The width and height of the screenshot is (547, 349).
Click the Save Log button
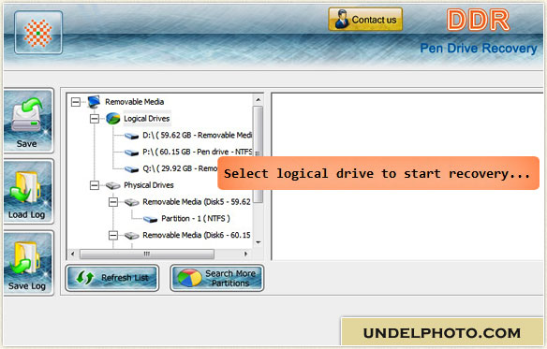(x=28, y=263)
